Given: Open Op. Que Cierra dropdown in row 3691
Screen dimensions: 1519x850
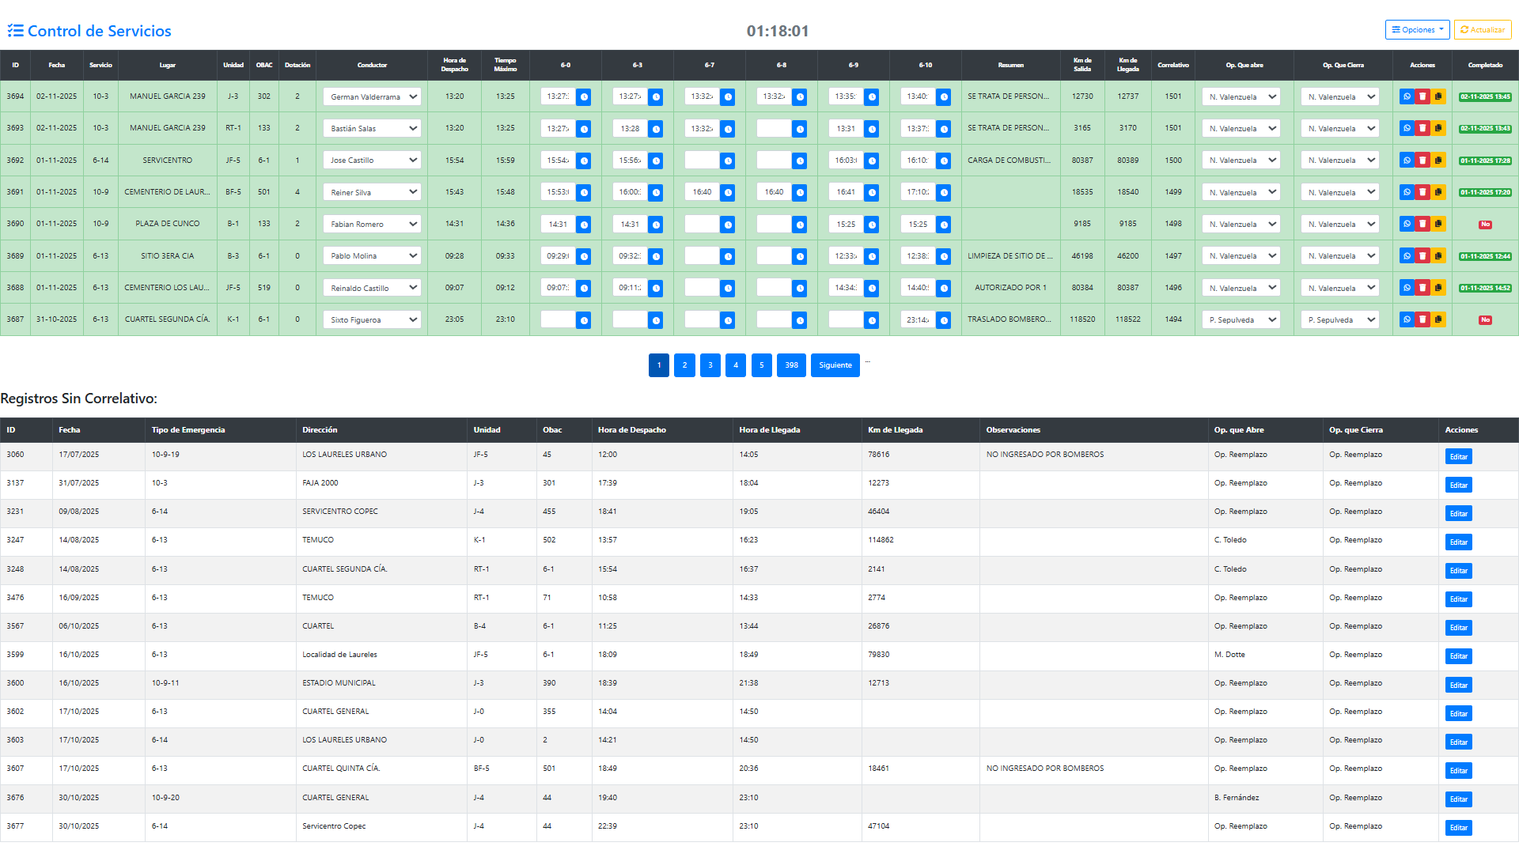Looking at the screenshot, I should point(1340,192).
